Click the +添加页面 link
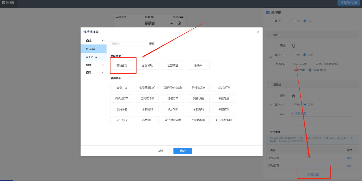362x181 pixels. pos(313,174)
